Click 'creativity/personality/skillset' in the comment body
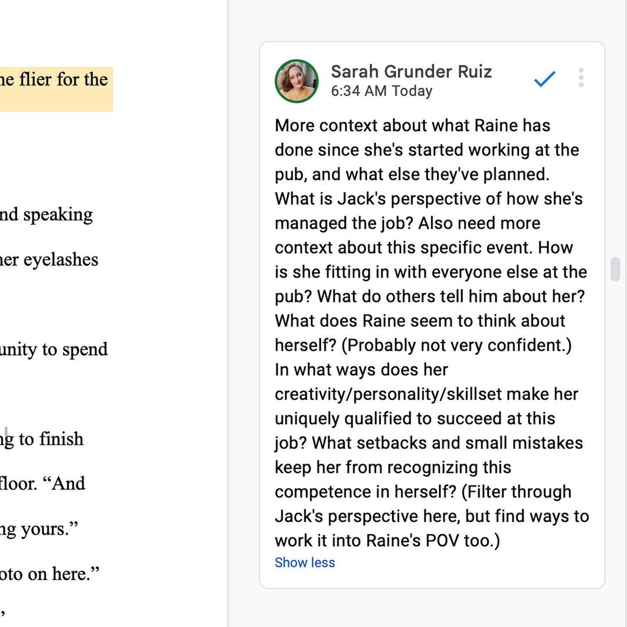The height and width of the screenshot is (627, 627). coord(388,394)
